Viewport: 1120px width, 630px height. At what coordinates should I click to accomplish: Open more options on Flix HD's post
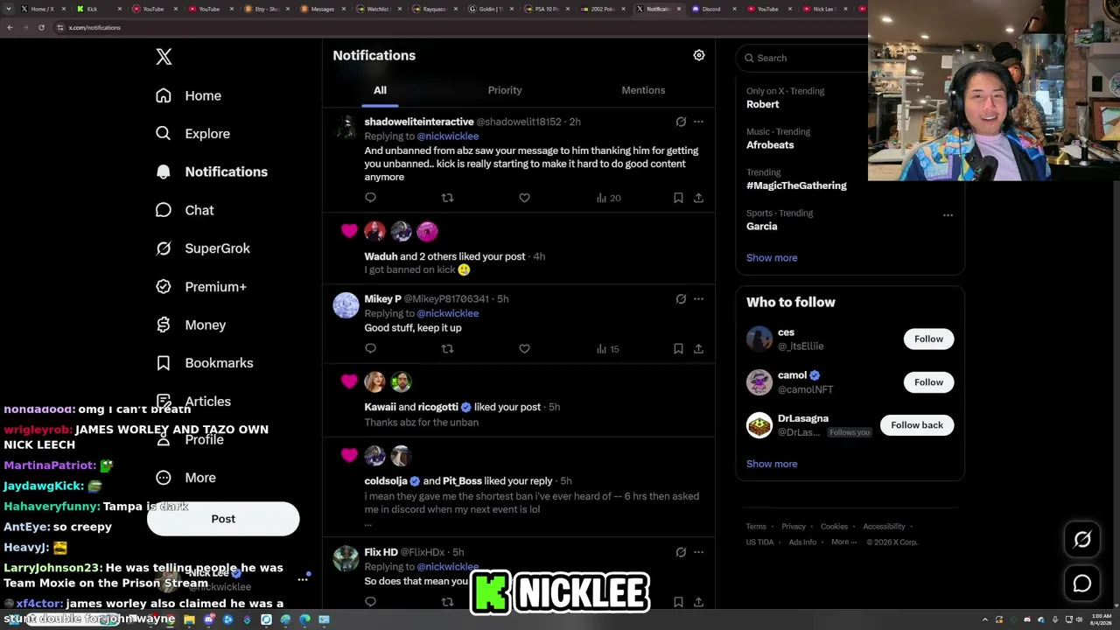(698, 552)
